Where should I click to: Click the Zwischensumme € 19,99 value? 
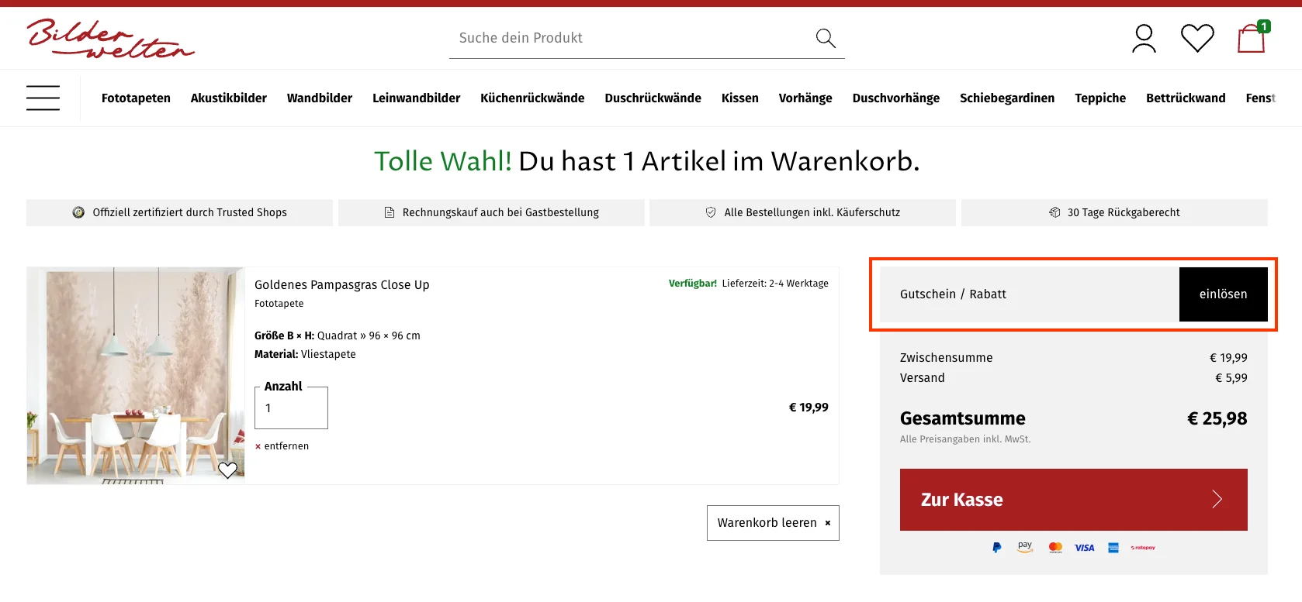(1229, 358)
